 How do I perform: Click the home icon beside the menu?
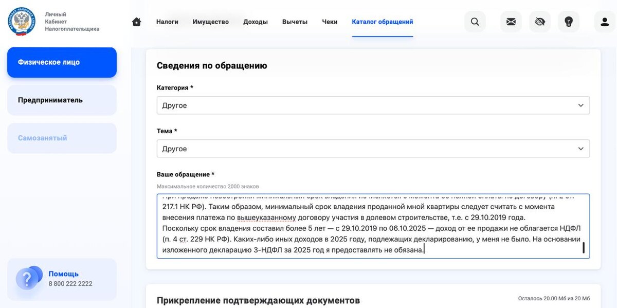pos(136,22)
